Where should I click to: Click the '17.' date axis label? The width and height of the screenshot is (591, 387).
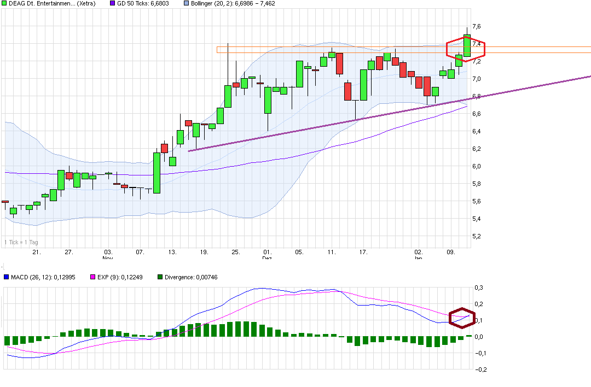pos(363,252)
